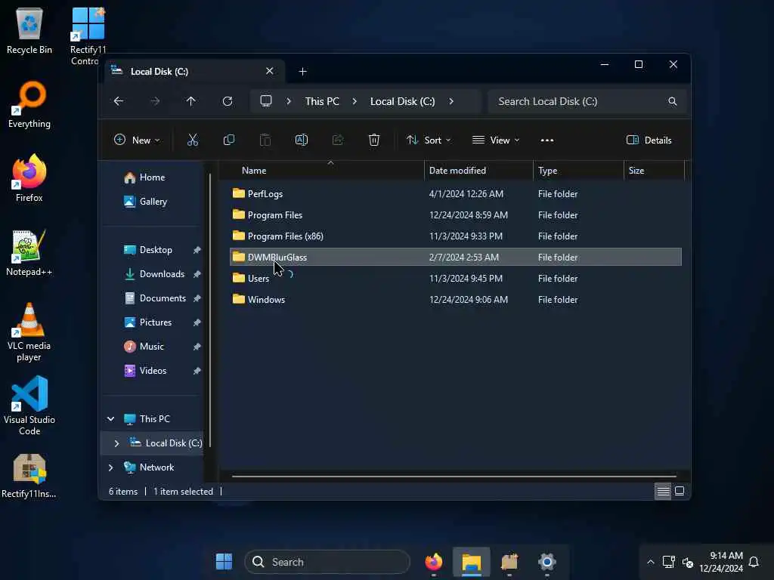Click the PC monitor icon in address bar

pos(265,101)
